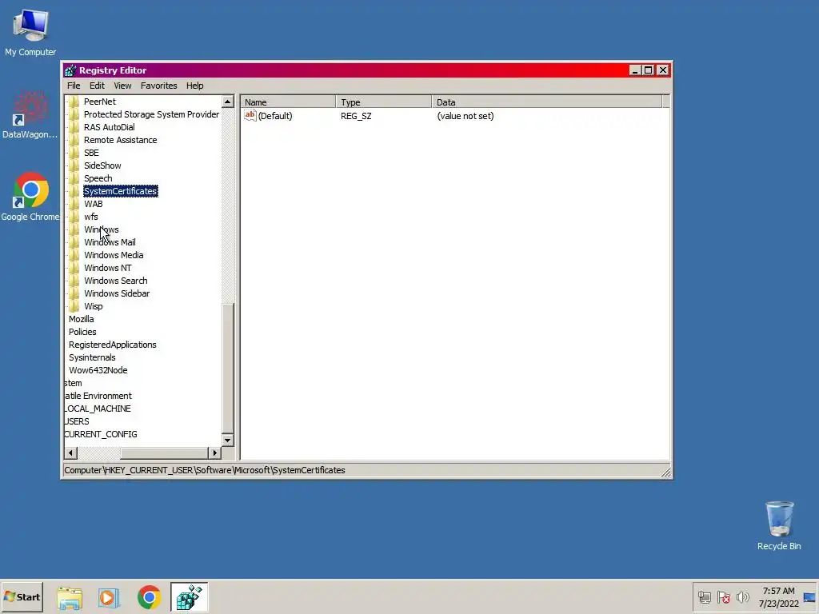Click the Registry Editor title bar icon
This screenshot has width=819, height=614.
[70, 70]
